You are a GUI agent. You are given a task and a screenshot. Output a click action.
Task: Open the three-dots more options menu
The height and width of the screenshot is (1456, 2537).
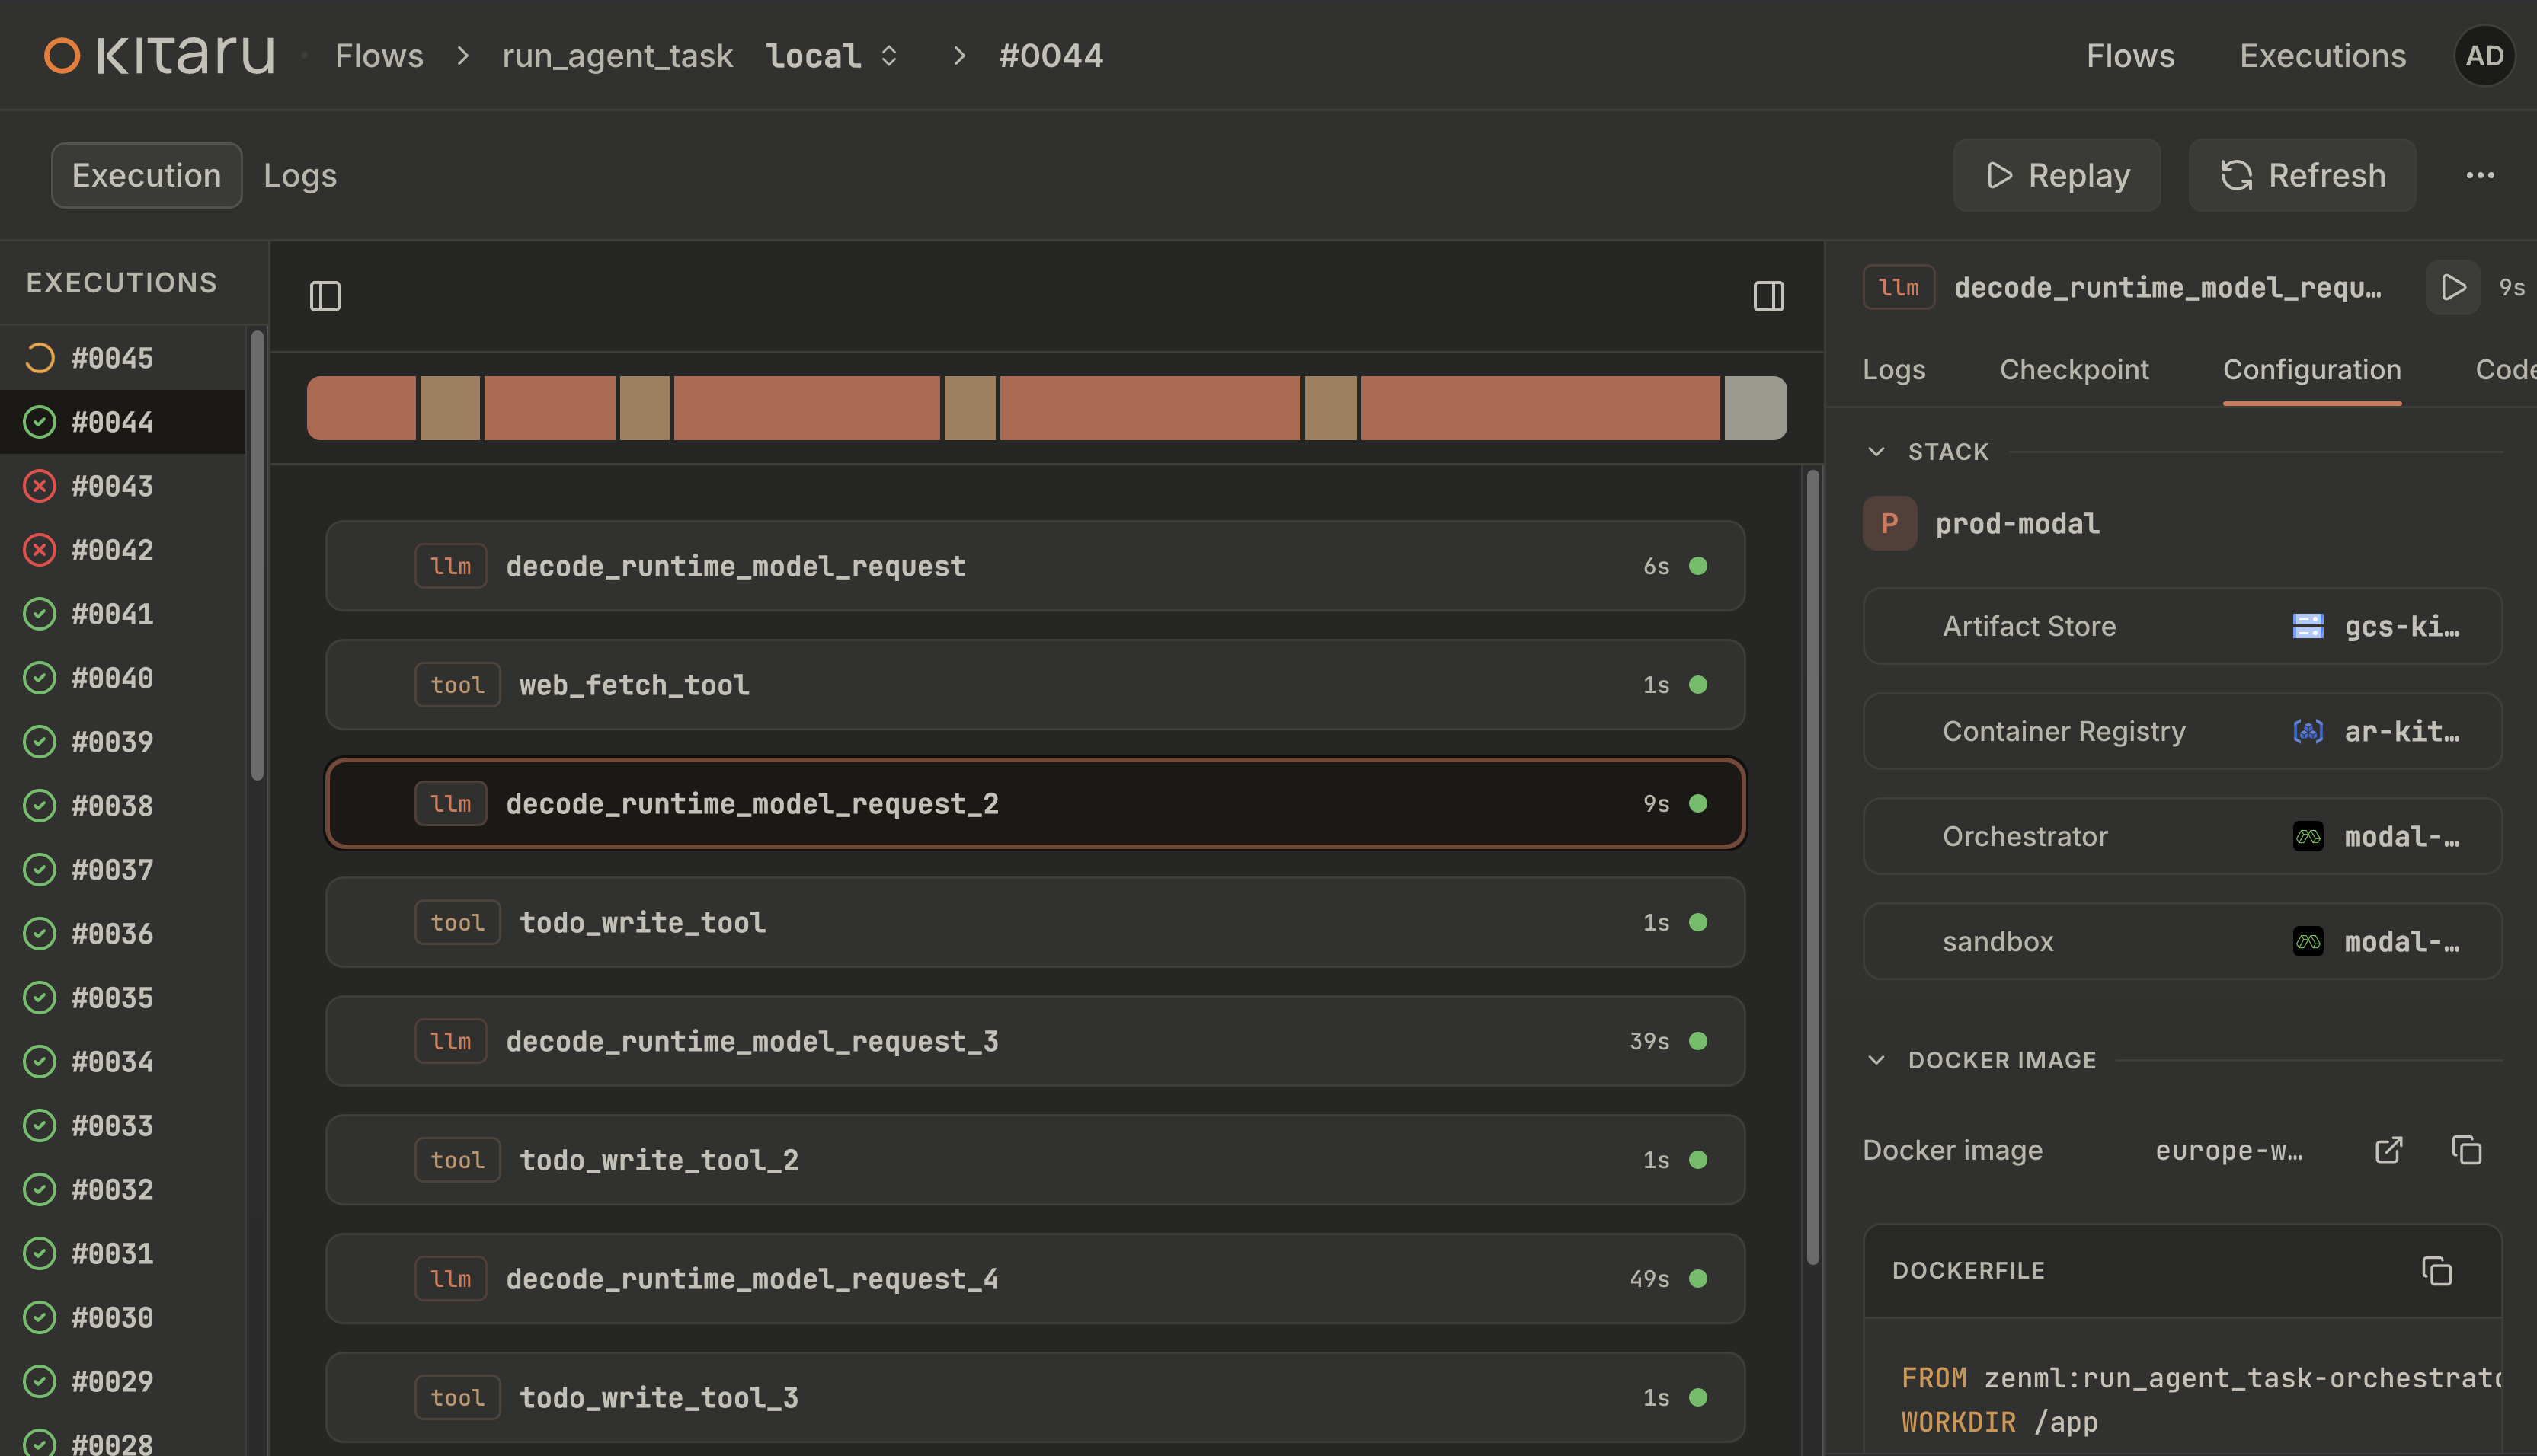(2479, 175)
